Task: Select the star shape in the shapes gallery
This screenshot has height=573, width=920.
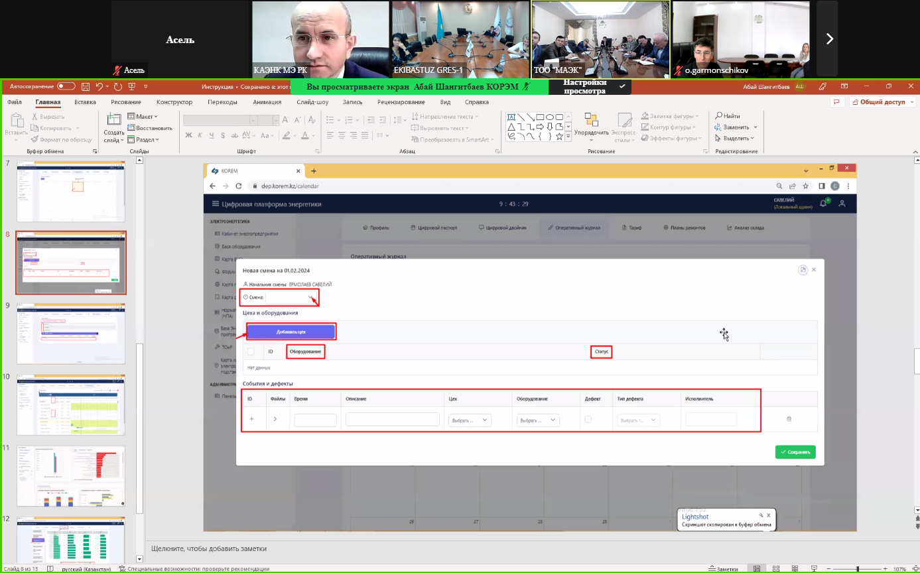Action: (559, 136)
